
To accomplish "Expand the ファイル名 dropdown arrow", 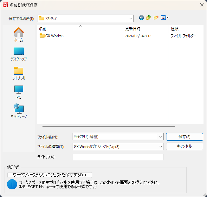I will tap(160, 137).
